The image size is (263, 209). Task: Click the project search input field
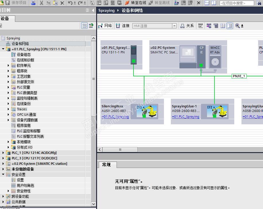[237, 3]
